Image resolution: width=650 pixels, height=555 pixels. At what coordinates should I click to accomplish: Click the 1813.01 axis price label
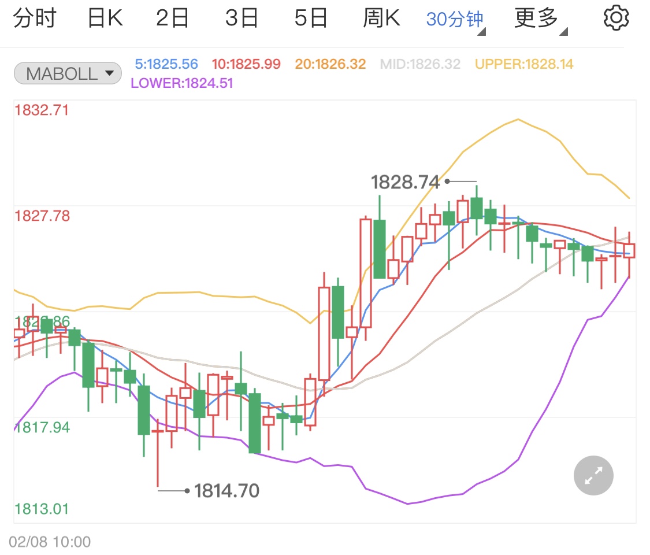[42, 509]
